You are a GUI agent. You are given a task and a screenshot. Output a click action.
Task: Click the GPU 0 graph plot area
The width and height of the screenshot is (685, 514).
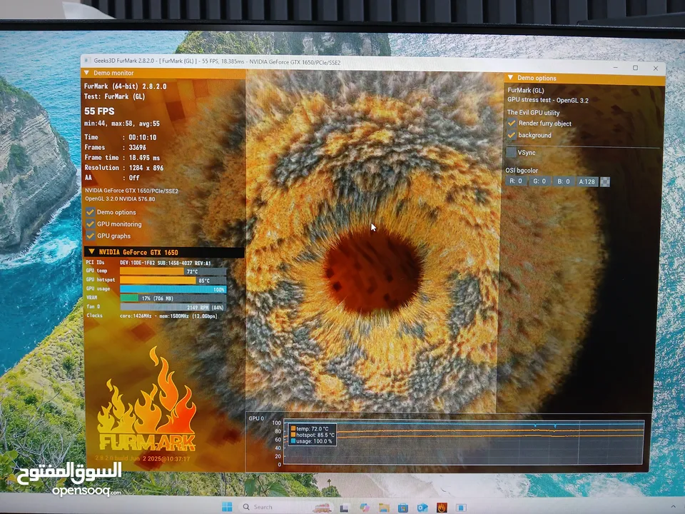464,442
